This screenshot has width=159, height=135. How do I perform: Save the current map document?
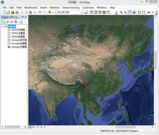(13, 12)
